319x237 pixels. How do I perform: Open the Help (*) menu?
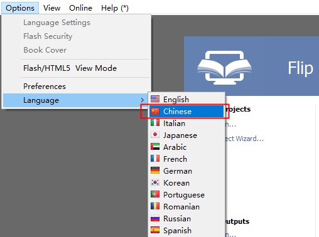click(x=115, y=8)
